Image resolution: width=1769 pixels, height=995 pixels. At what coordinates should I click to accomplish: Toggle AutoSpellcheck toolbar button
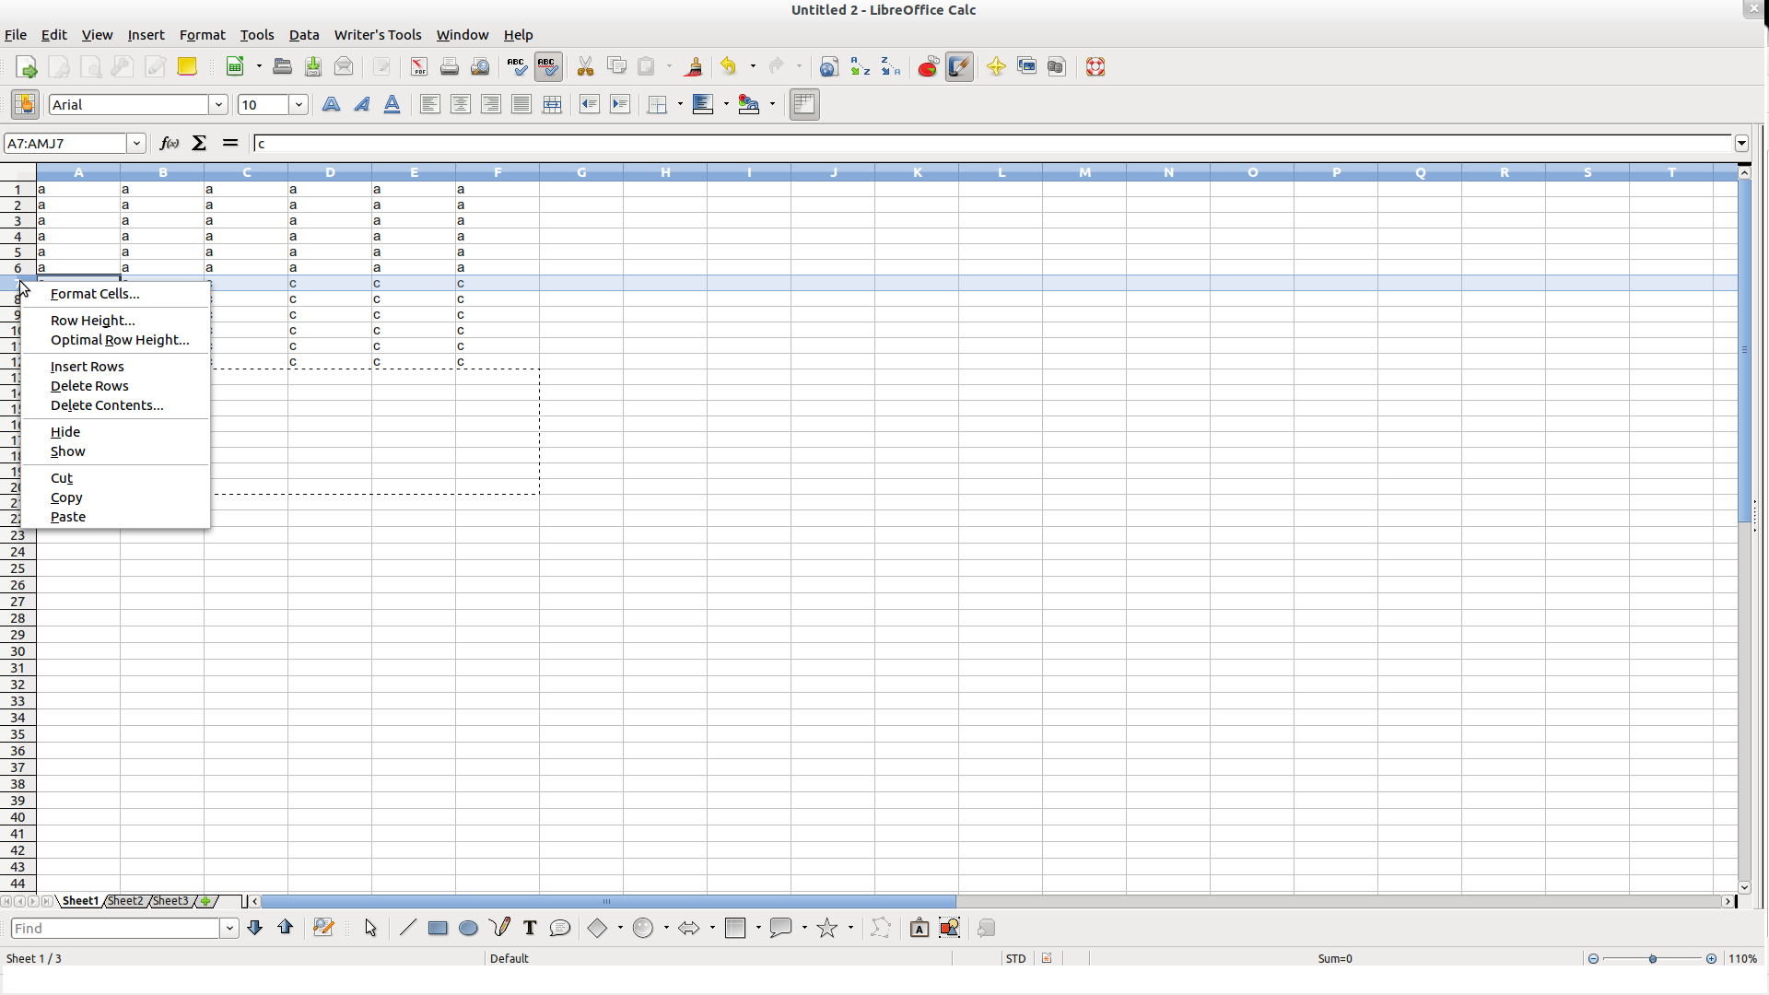[548, 66]
